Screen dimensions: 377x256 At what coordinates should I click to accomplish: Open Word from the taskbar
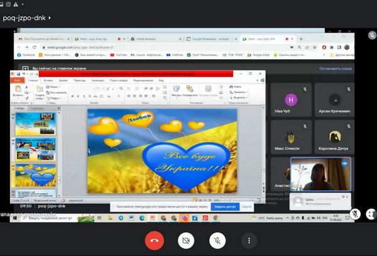point(131,218)
